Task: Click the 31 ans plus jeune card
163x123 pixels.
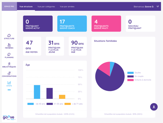Action: click(55, 46)
